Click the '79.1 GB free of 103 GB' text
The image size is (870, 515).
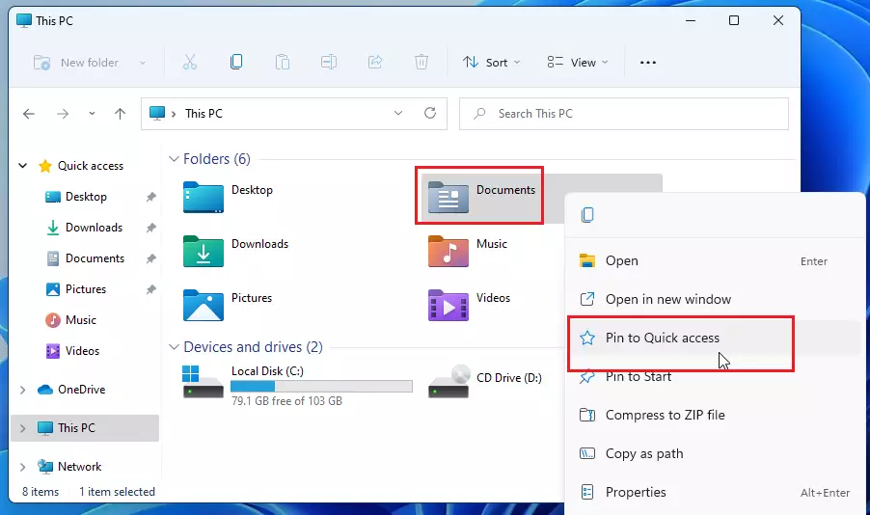pyautogui.click(x=286, y=400)
